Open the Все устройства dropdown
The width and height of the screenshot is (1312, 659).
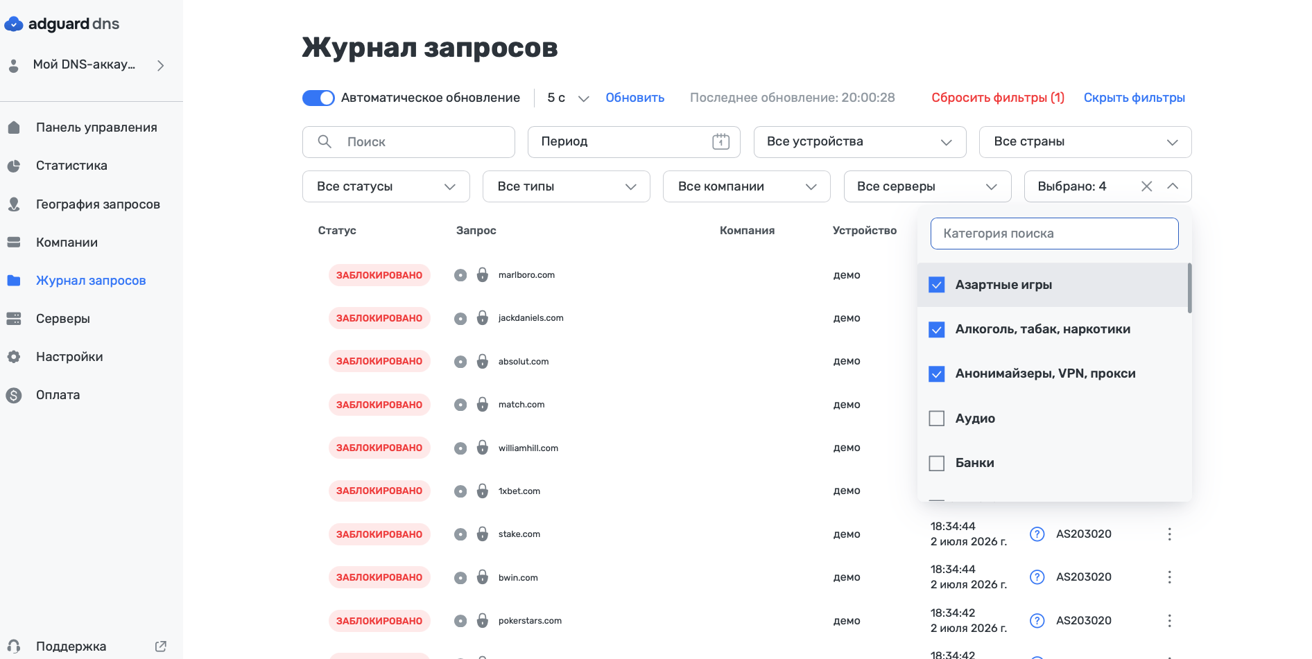pyautogui.click(x=860, y=142)
